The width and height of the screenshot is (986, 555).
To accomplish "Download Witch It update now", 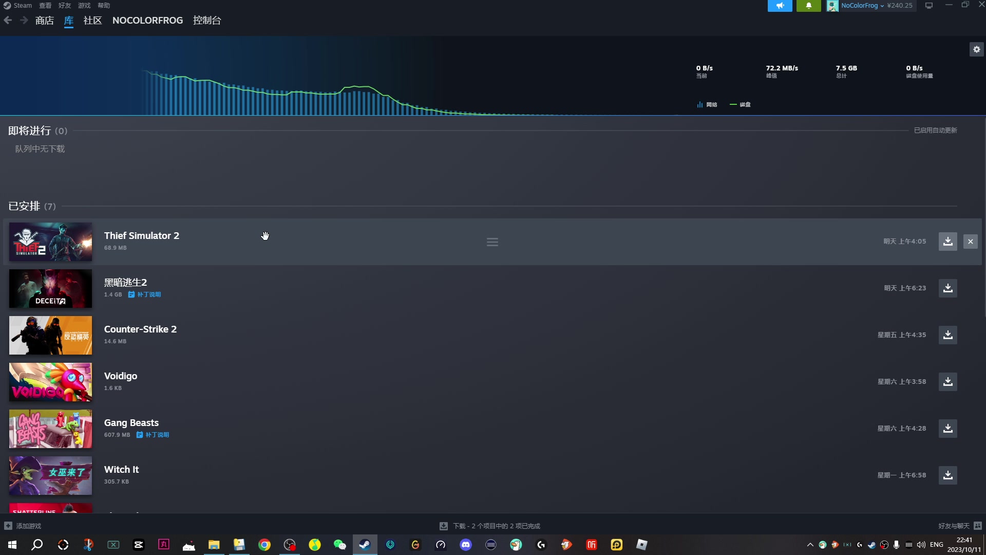I will point(947,475).
